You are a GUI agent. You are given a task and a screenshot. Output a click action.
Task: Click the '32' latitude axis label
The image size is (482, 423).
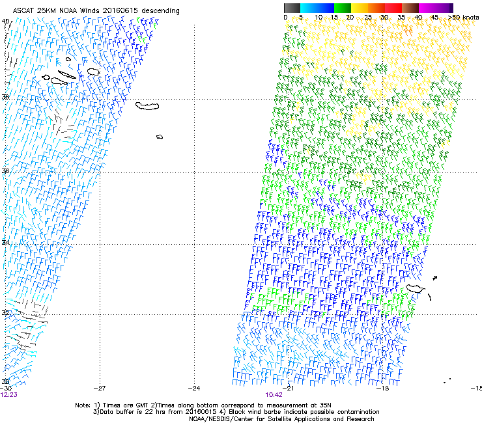(5, 313)
